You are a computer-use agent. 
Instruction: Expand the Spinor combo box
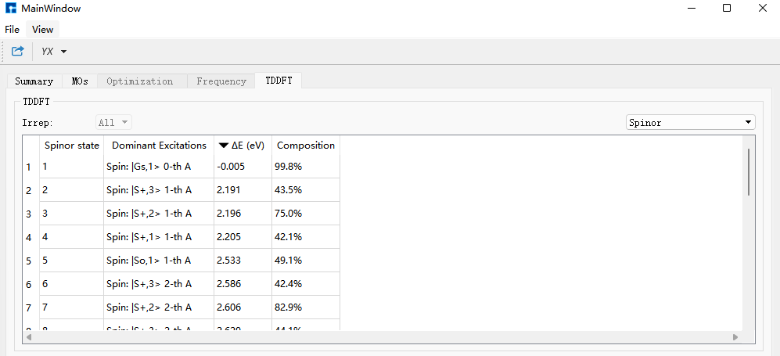tap(691, 122)
